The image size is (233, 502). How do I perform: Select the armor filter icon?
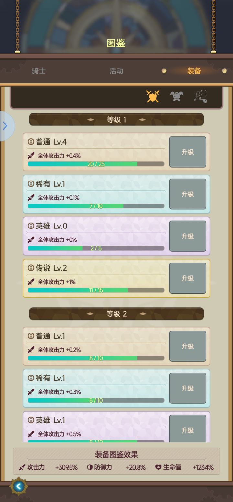point(177,96)
